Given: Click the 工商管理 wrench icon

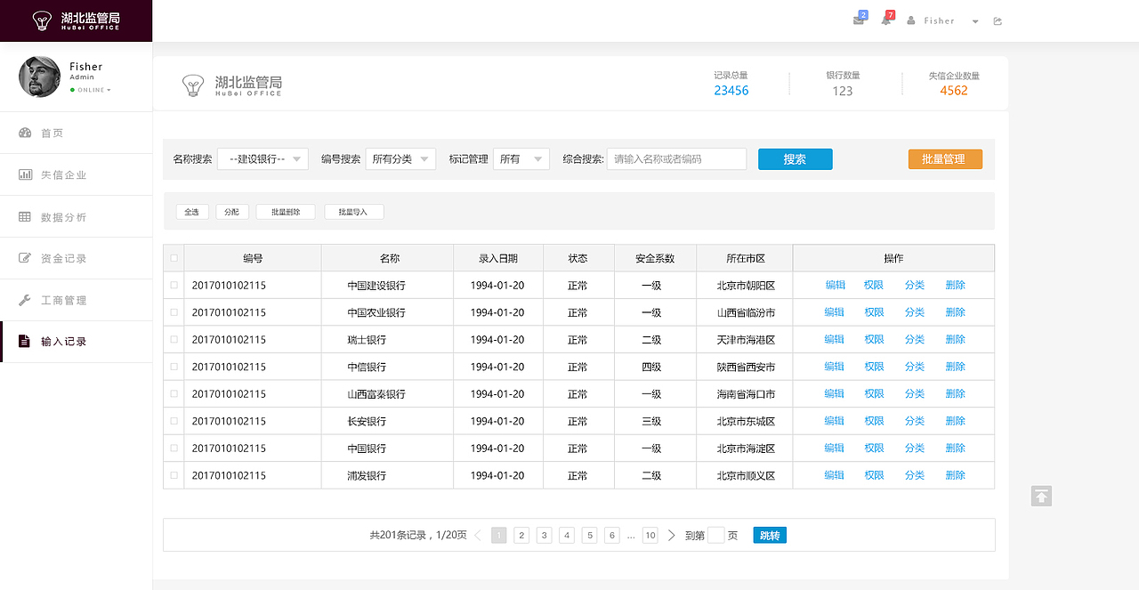Looking at the screenshot, I should 26,300.
